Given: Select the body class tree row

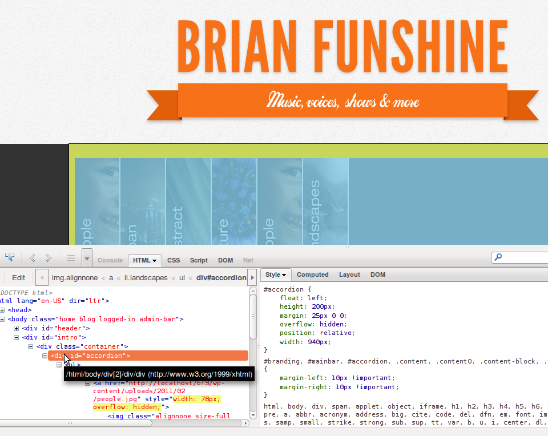Looking at the screenshot, I should [95, 319].
